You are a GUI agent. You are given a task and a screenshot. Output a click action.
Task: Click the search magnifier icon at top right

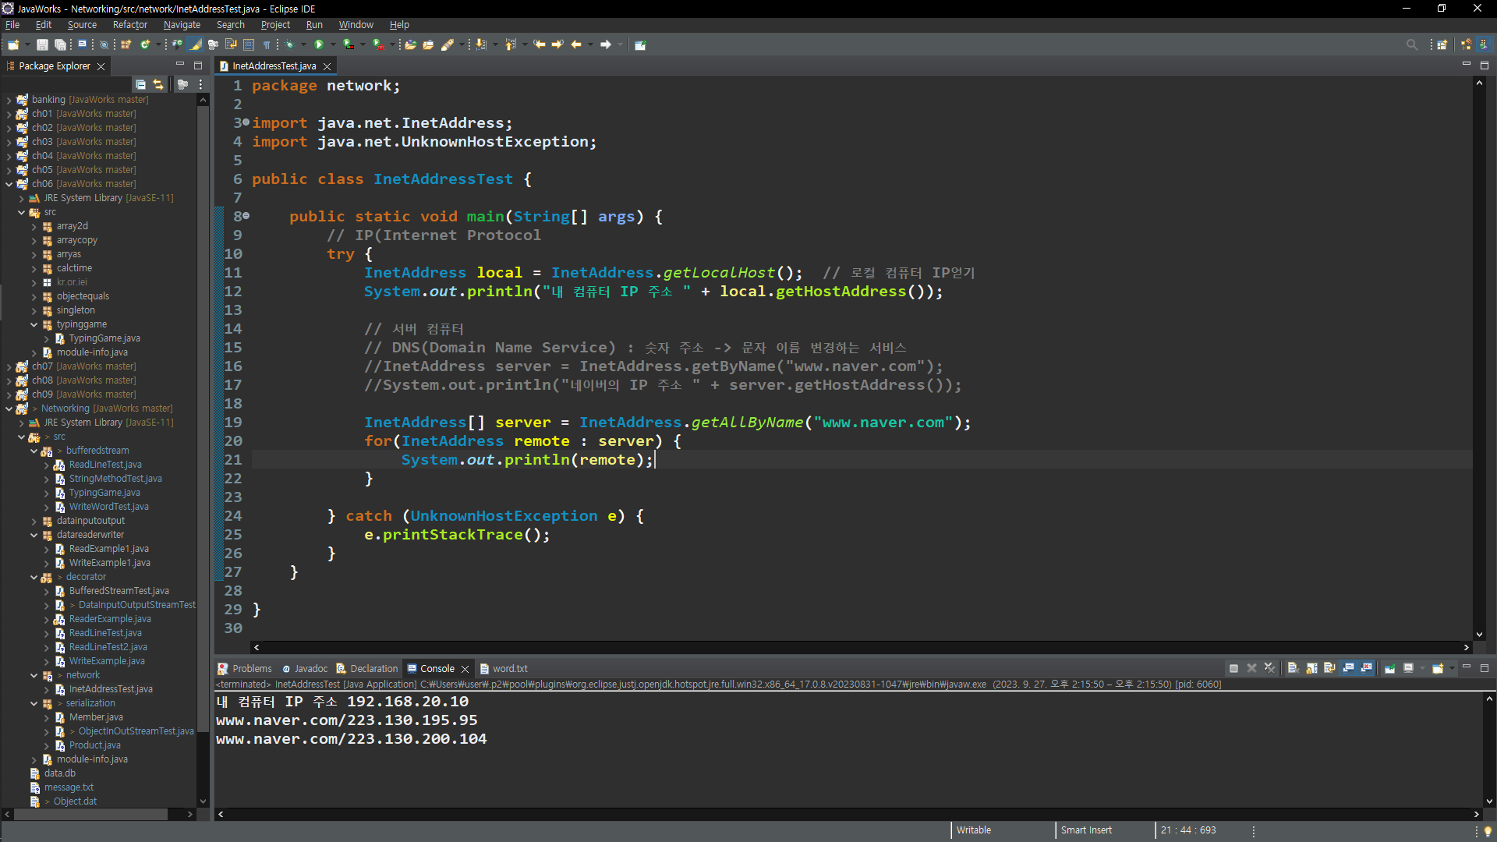coord(1411,44)
